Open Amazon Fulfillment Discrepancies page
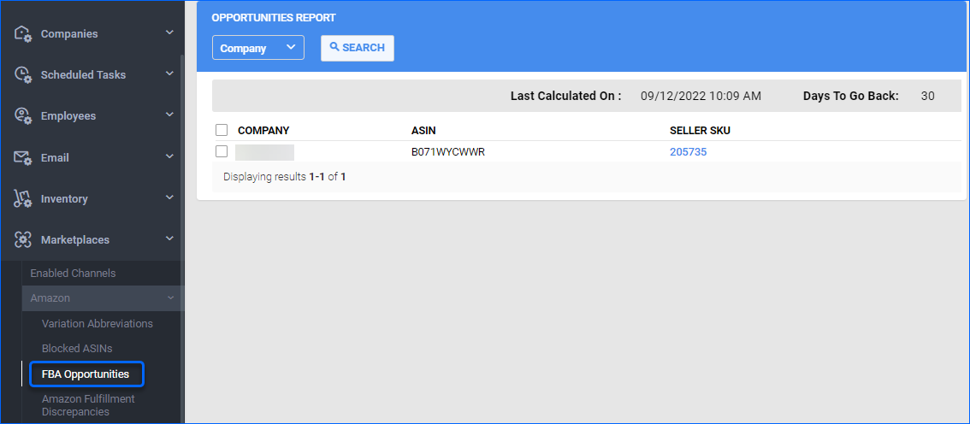This screenshot has width=970, height=424. point(88,405)
